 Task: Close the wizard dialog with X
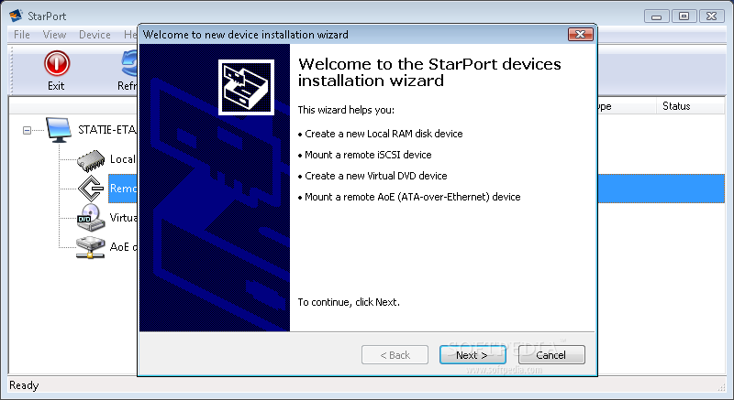click(581, 34)
